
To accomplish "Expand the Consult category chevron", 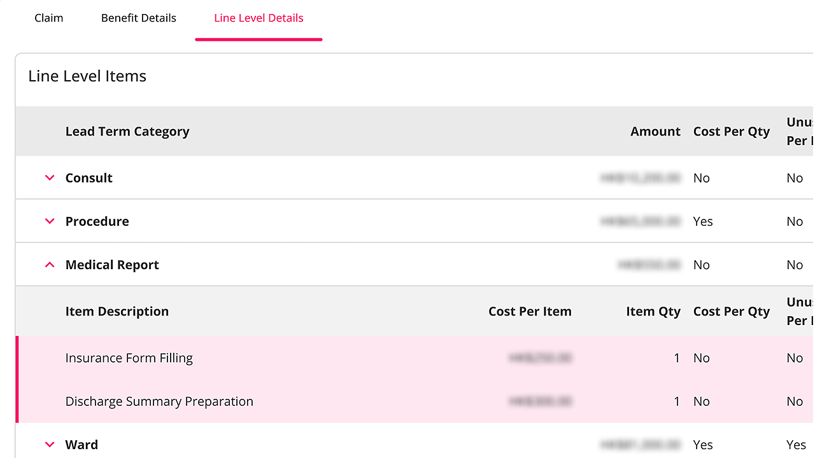I will tap(50, 178).
